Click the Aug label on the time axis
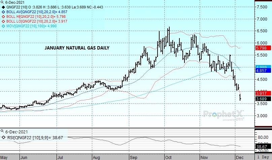 [96, 157]
